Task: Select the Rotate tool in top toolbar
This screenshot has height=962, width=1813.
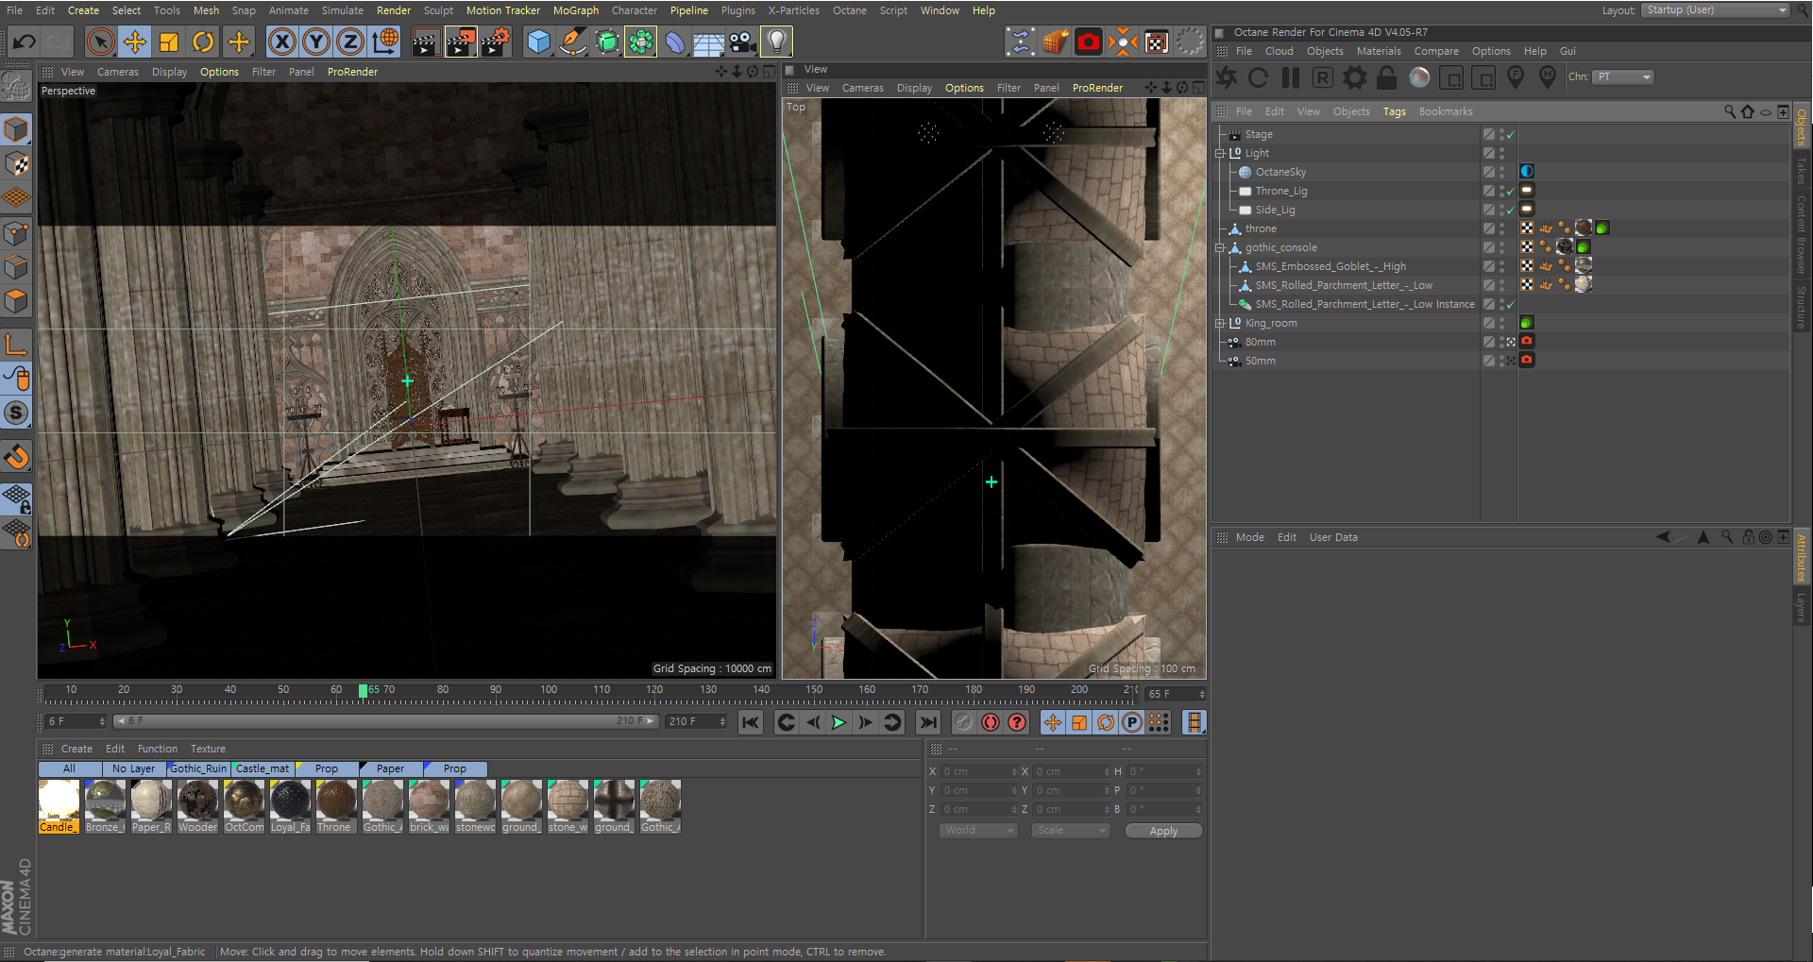Action: [203, 42]
